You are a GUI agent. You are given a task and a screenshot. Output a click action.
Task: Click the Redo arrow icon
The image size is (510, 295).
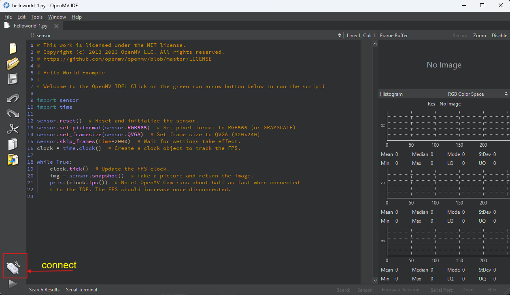point(13,114)
